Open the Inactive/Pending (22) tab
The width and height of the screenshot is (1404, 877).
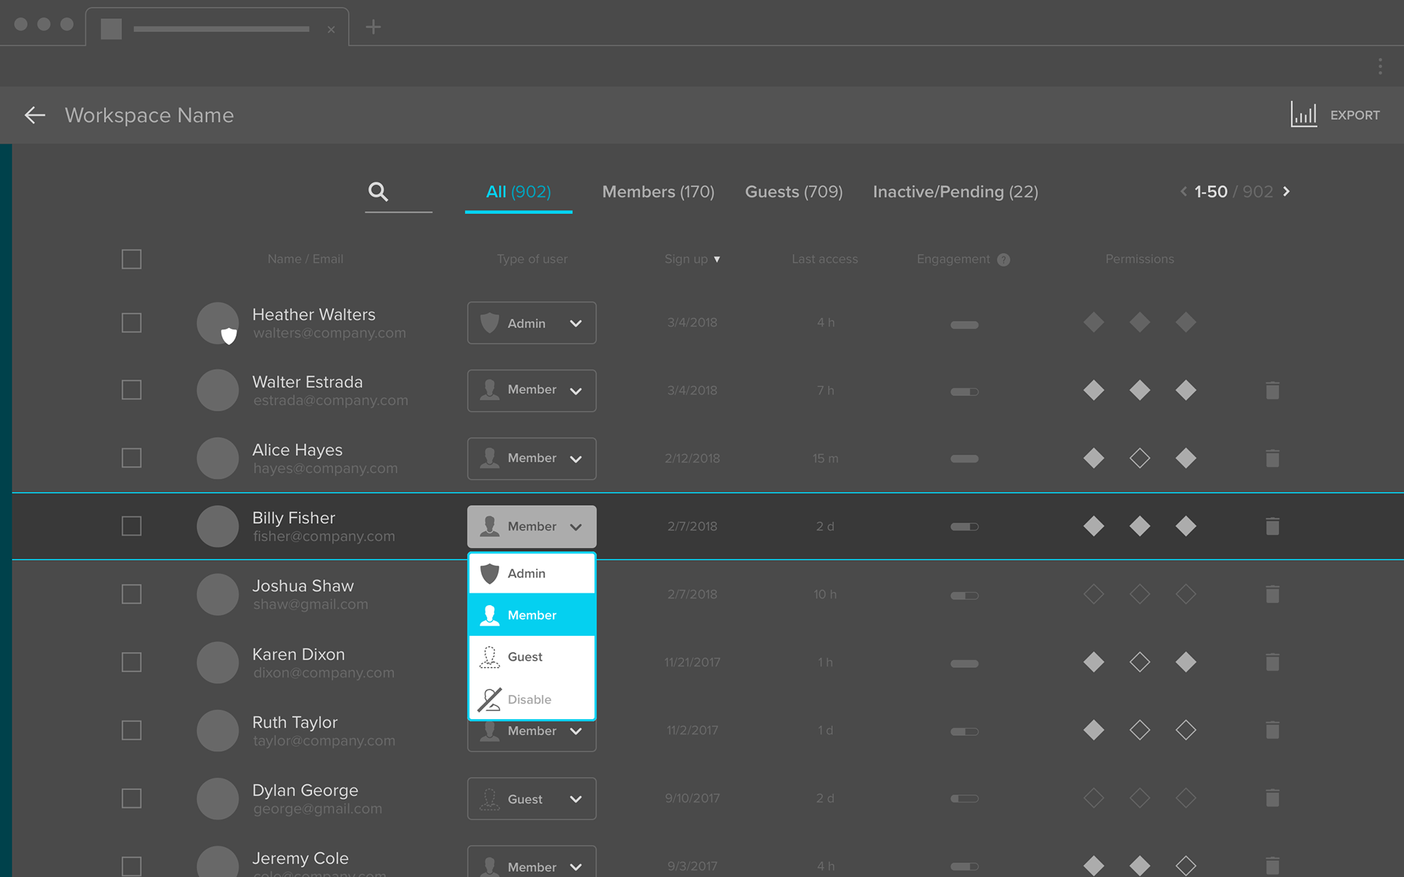point(955,191)
